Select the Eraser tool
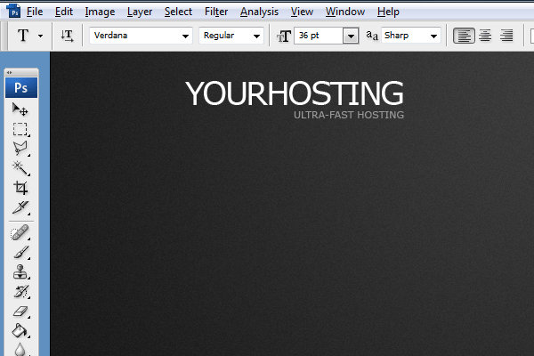This screenshot has width=534, height=356. coord(20,311)
